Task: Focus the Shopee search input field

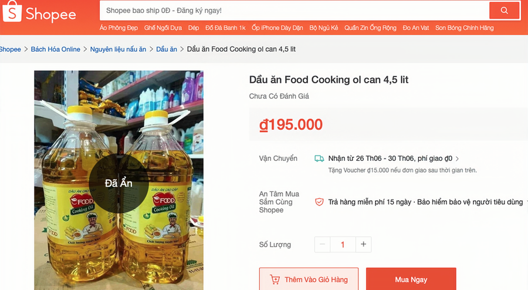Action: click(x=295, y=11)
